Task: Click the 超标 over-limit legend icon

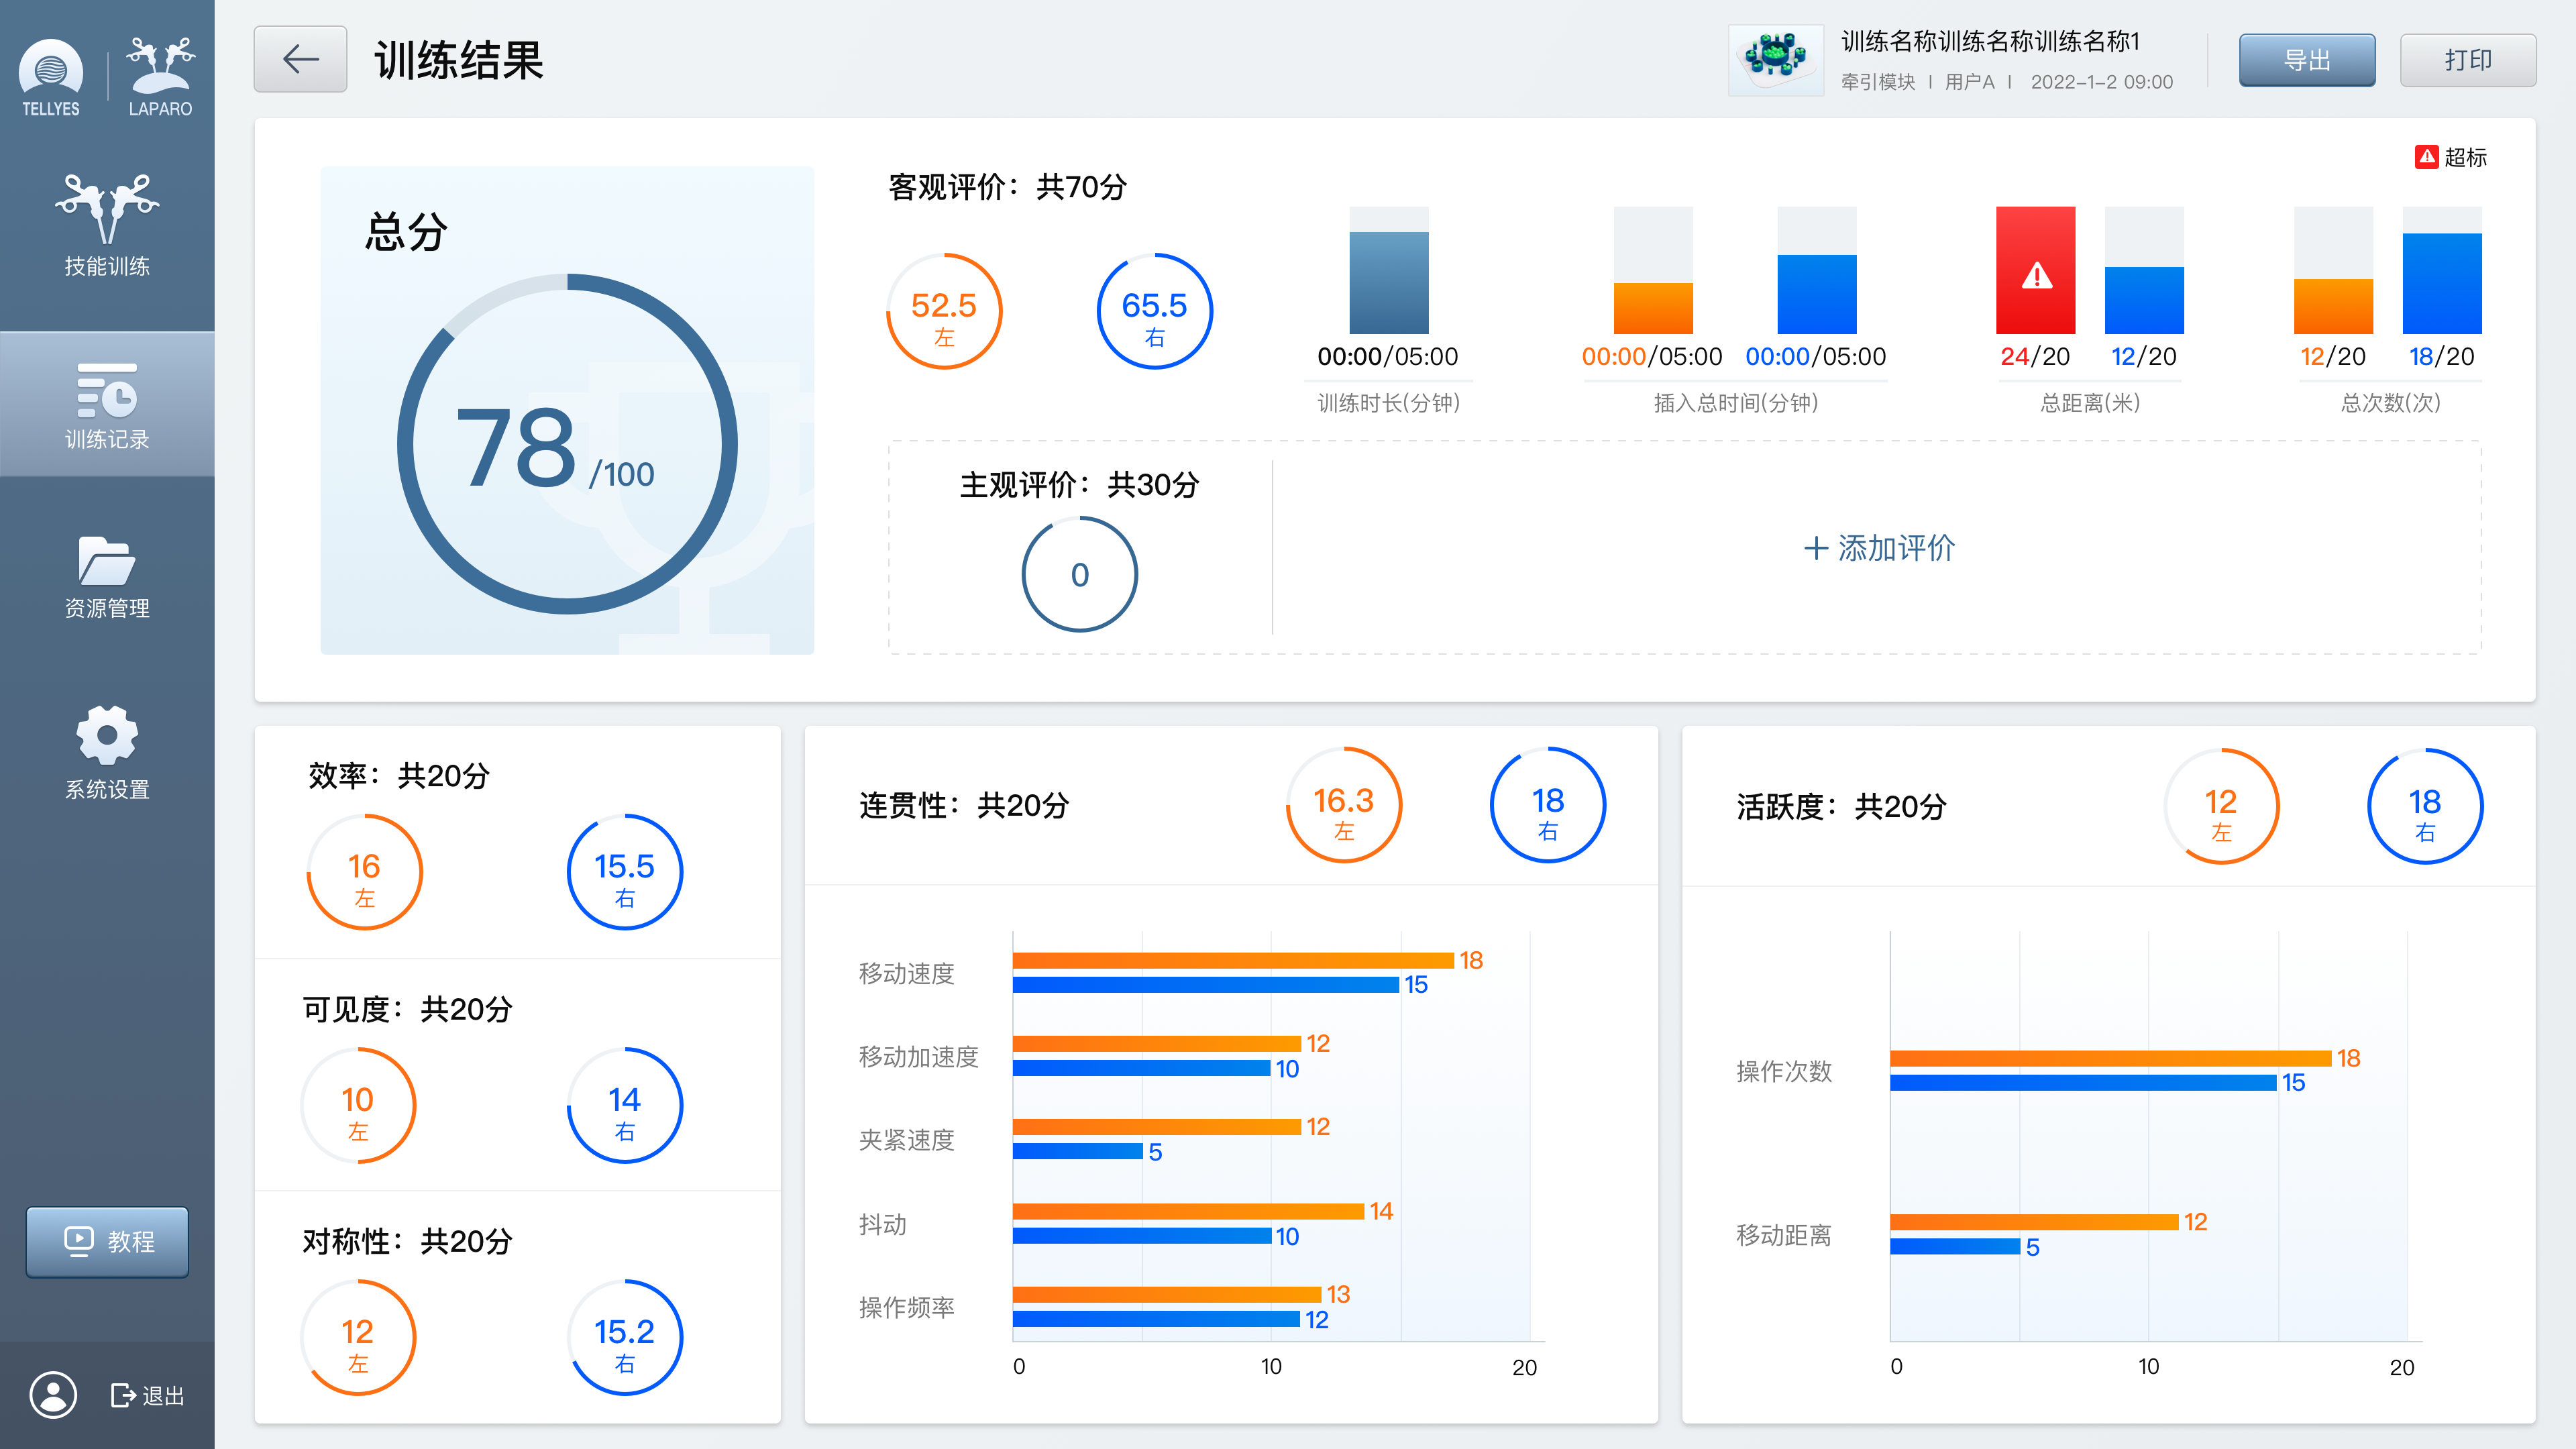Action: tap(2427, 157)
